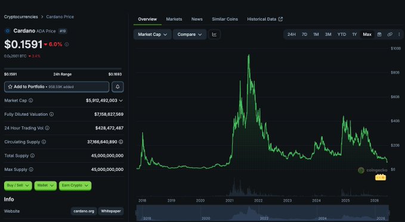405x222 pixels.
Task: Show Market Cap info tooltip icon
Action: 31,101
